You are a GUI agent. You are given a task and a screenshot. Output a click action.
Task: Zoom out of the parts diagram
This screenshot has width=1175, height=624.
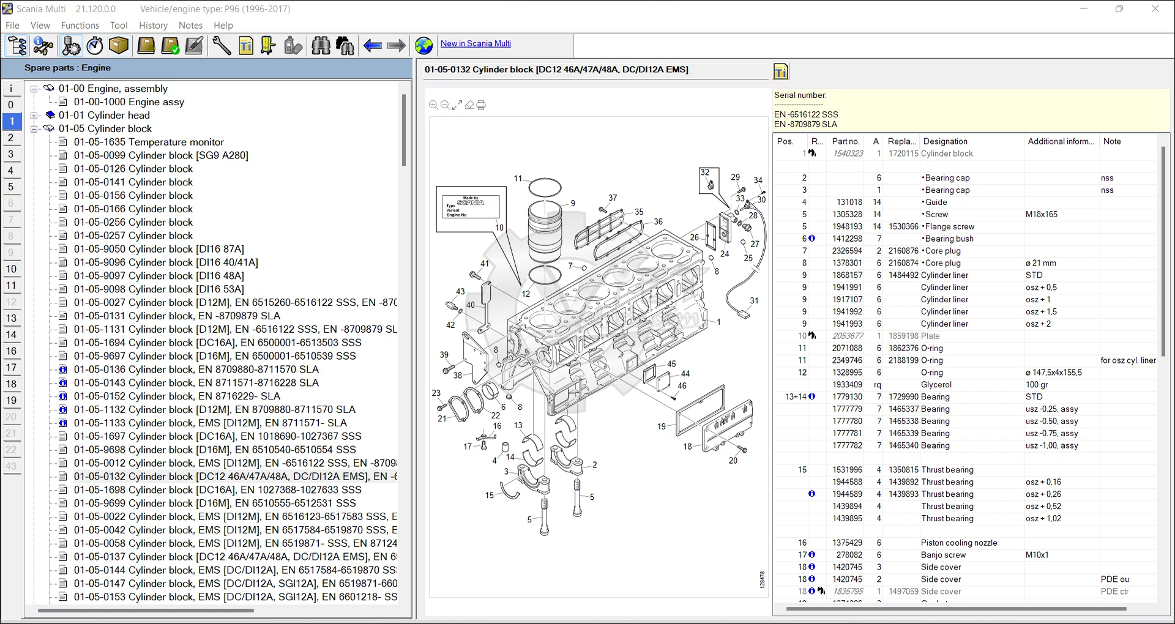click(445, 105)
